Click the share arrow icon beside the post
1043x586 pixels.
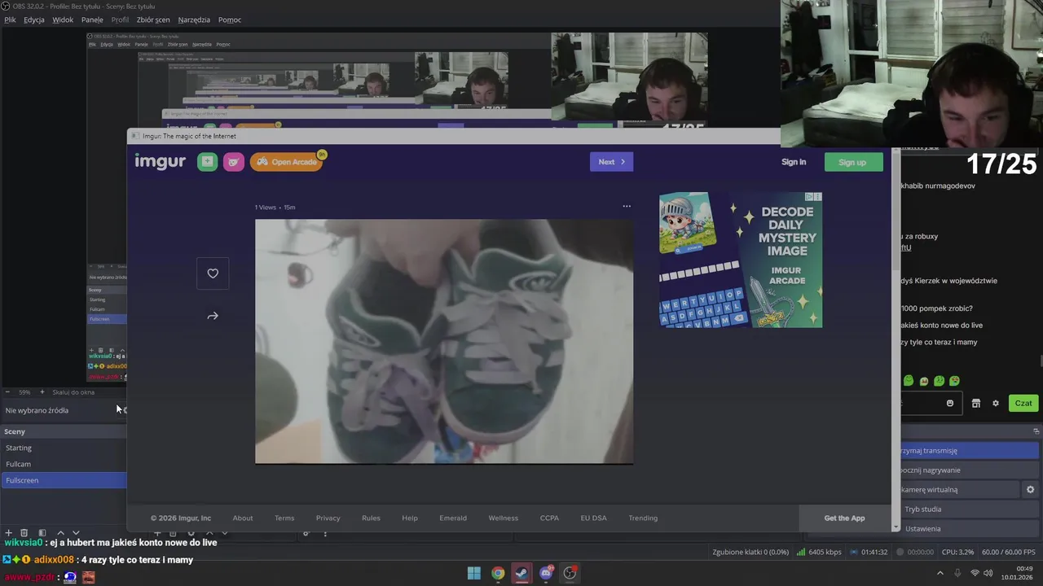tap(213, 316)
